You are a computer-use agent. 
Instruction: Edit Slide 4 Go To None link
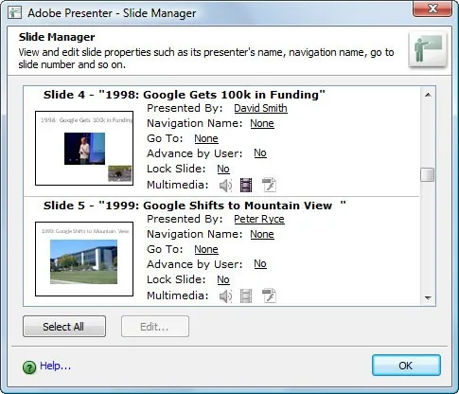point(206,138)
